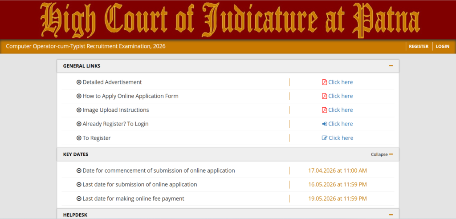
Task: Open Register from the top navigation bar
Action: (419, 46)
